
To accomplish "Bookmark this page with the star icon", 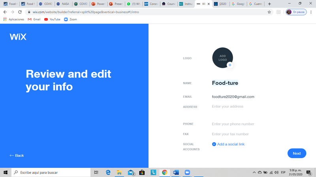I will point(269,12).
